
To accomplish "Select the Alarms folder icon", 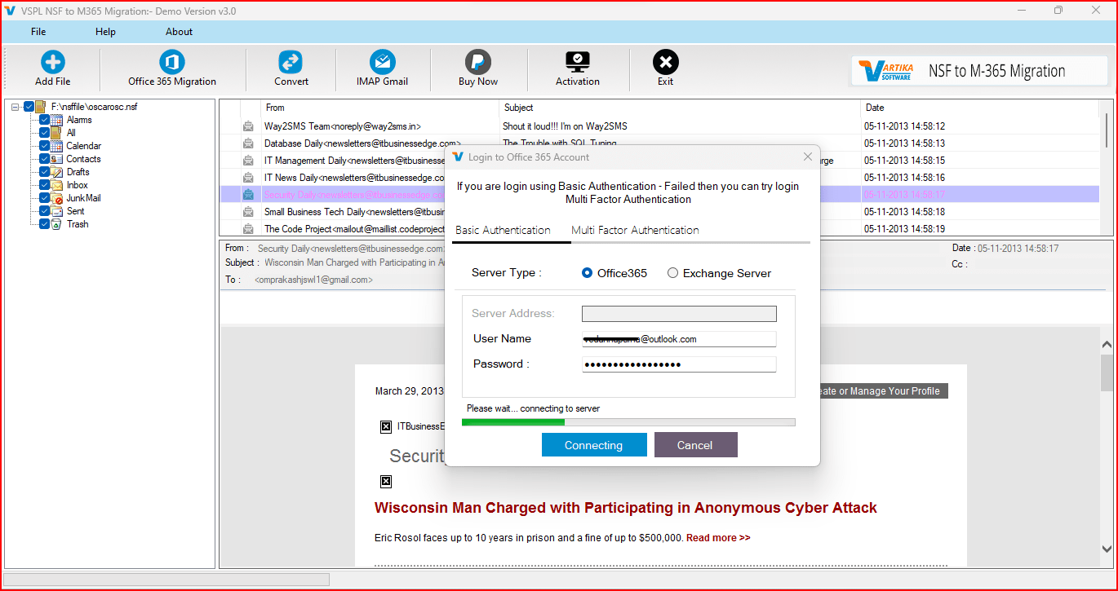I will pos(56,120).
